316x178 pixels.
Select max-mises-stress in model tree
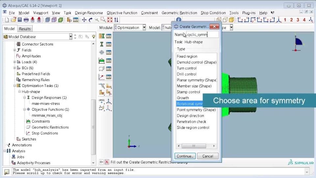[x=46, y=104]
